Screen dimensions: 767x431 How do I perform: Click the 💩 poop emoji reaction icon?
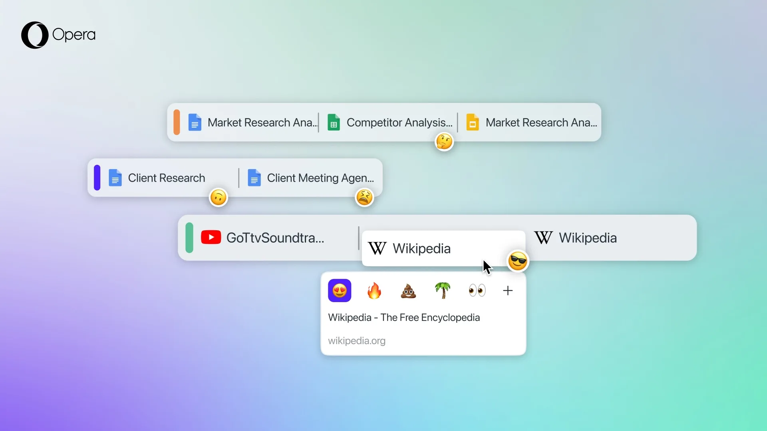click(408, 291)
